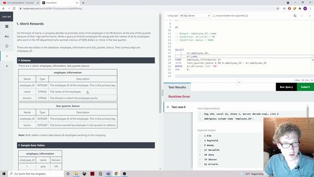
Task: Click expected output row '27 Meredith'
Action: click(x=211, y=150)
